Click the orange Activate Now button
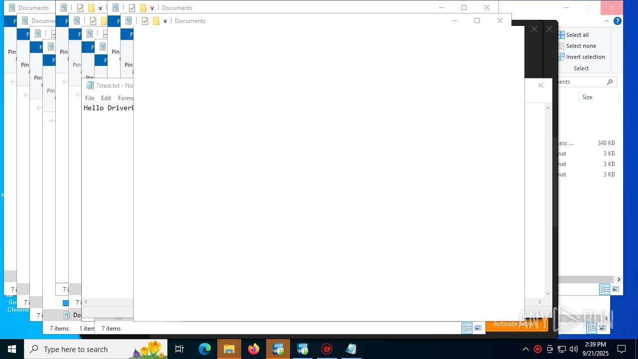638x359 pixels. (x=517, y=324)
